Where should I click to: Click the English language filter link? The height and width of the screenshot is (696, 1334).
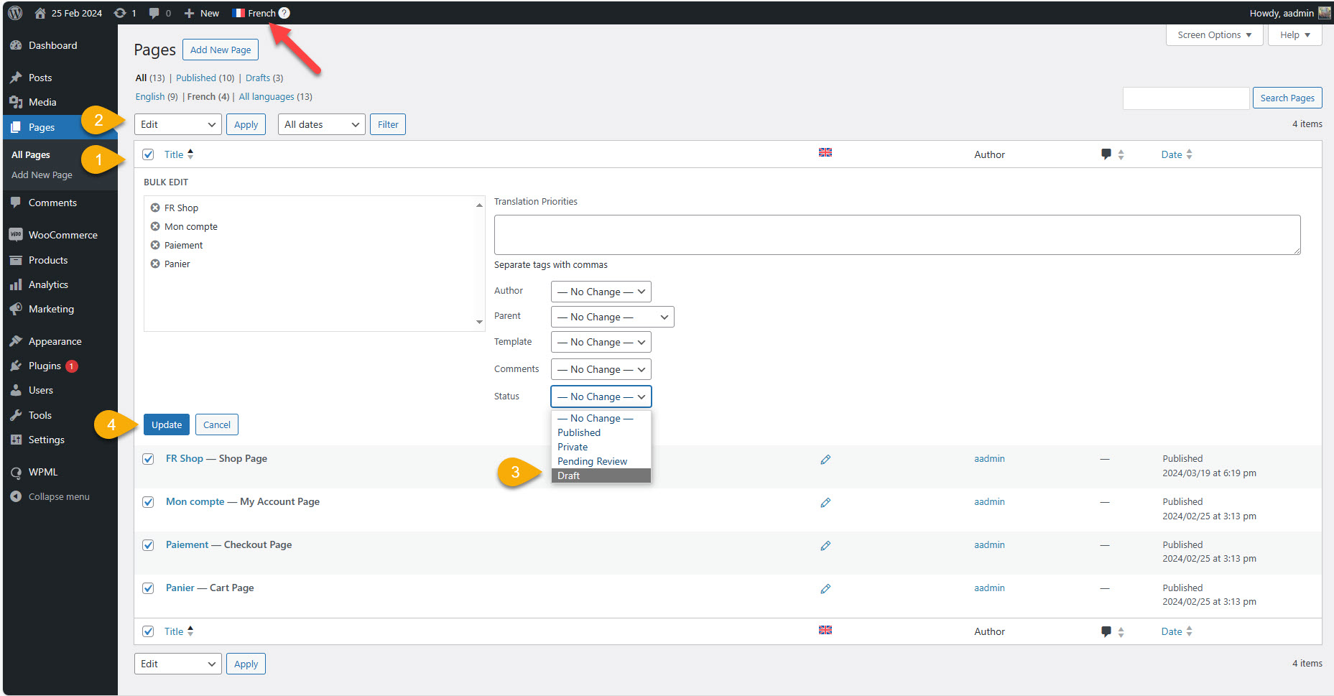[149, 97]
